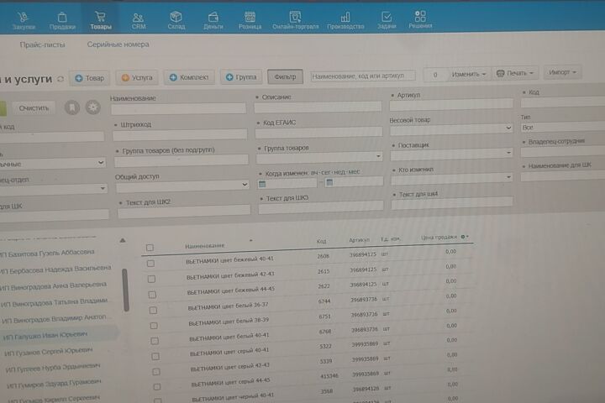
Task: Click the Текст для ШК2 input field
Action: pos(184,212)
